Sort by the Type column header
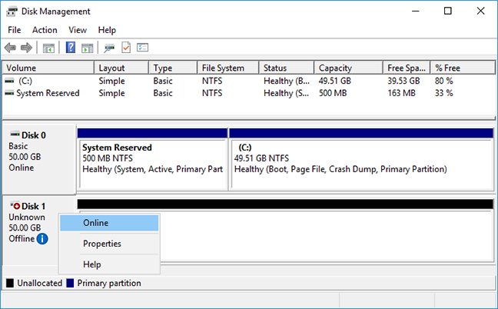 tap(173, 68)
